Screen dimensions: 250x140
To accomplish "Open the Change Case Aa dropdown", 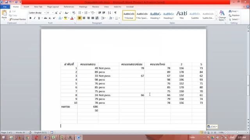I will 67,13.
